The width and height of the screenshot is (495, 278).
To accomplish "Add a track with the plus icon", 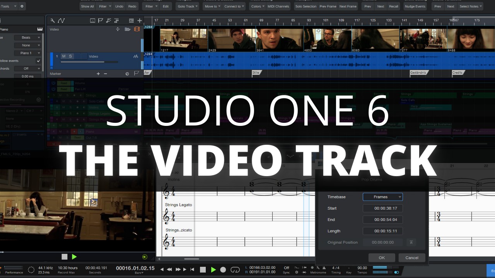I will coord(140,20).
